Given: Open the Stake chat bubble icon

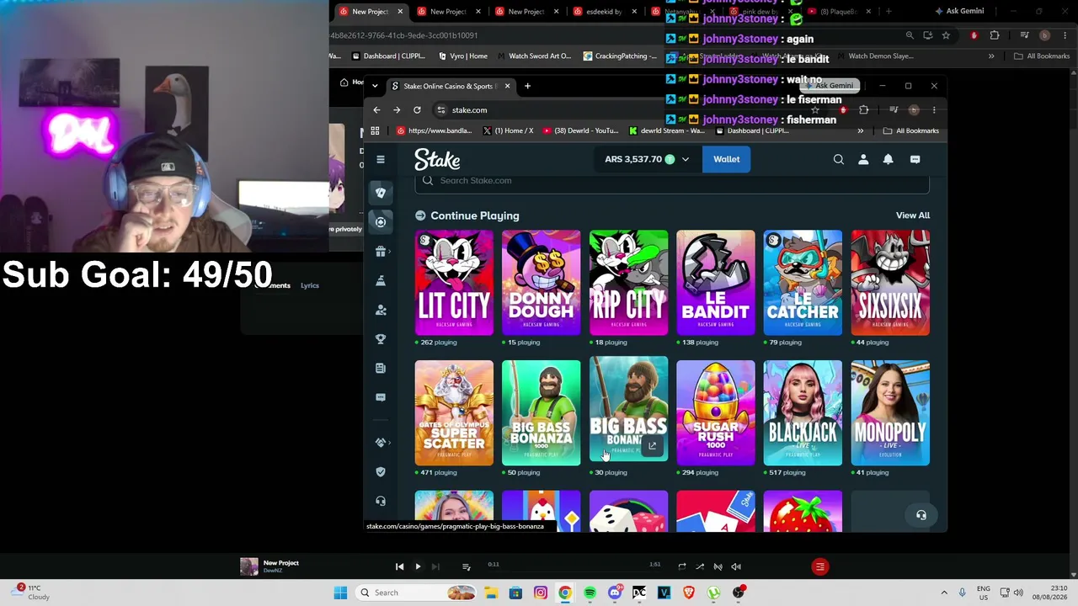Looking at the screenshot, I should (915, 159).
